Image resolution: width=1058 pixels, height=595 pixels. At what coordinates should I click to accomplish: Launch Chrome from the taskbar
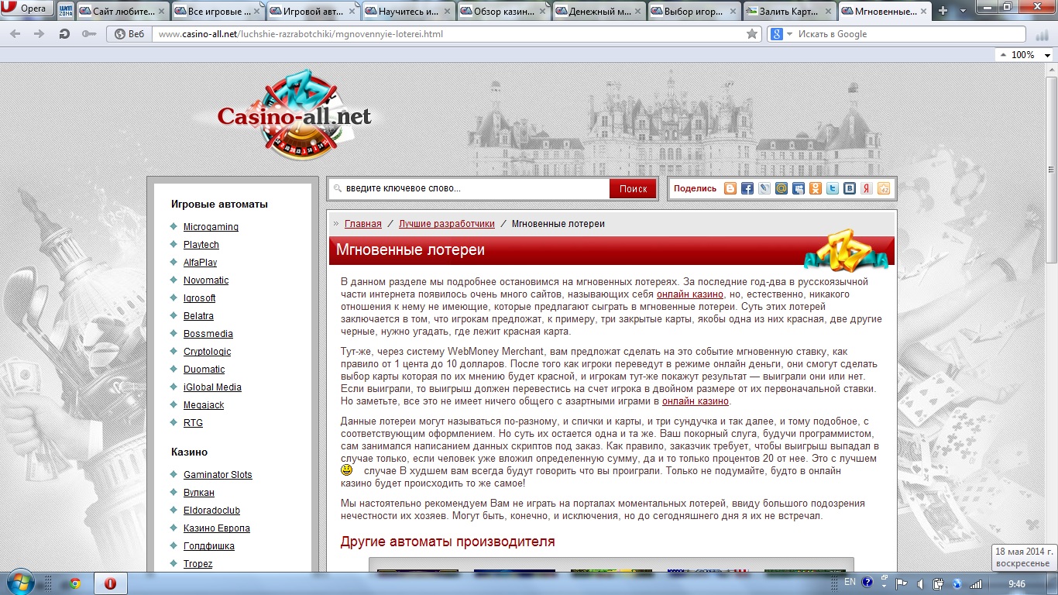tap(74, 583)
